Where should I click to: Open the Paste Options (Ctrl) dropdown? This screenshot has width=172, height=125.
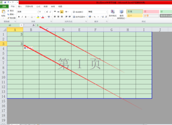tap(28, 48)
